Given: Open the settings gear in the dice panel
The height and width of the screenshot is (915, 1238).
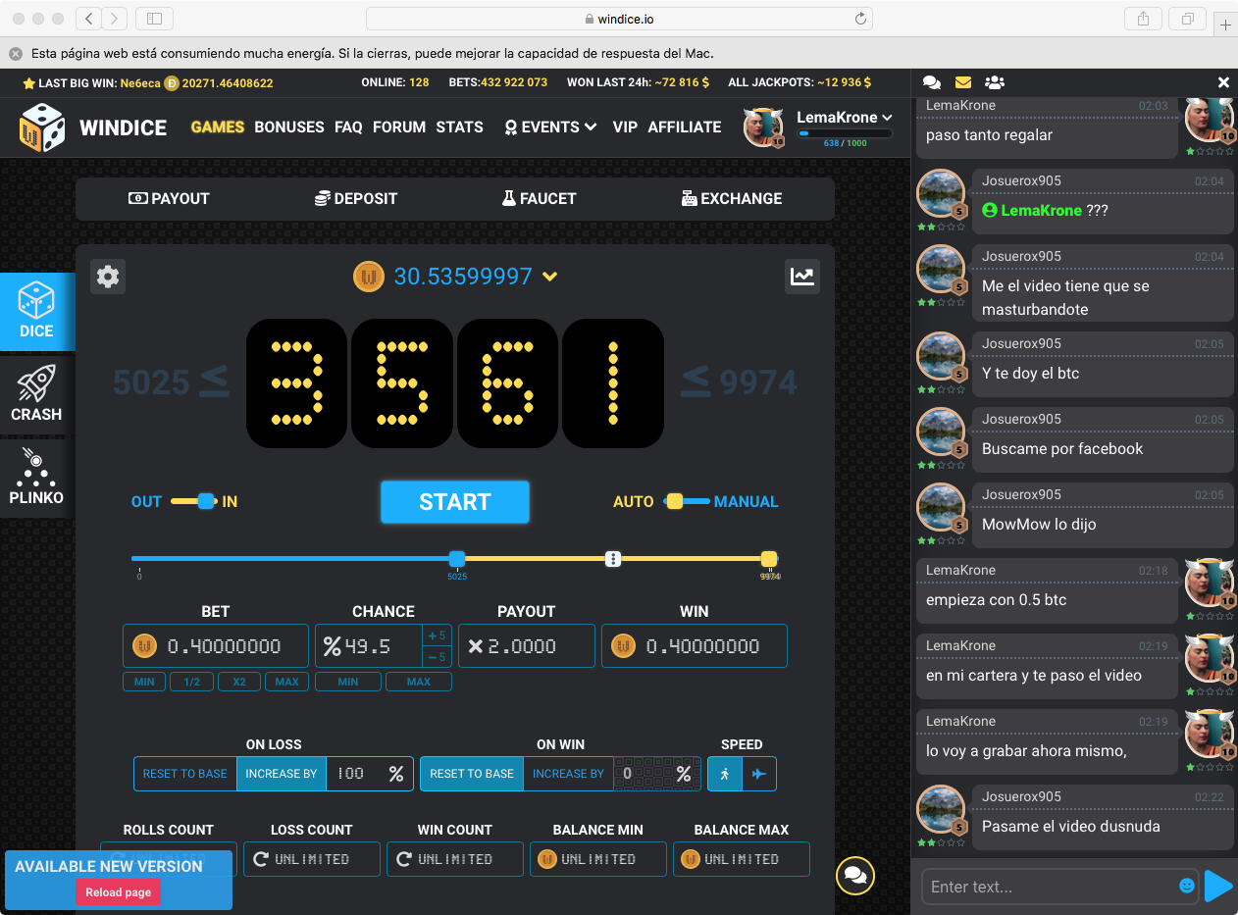Looking at the screenshot, I should (x=108, y=277).
